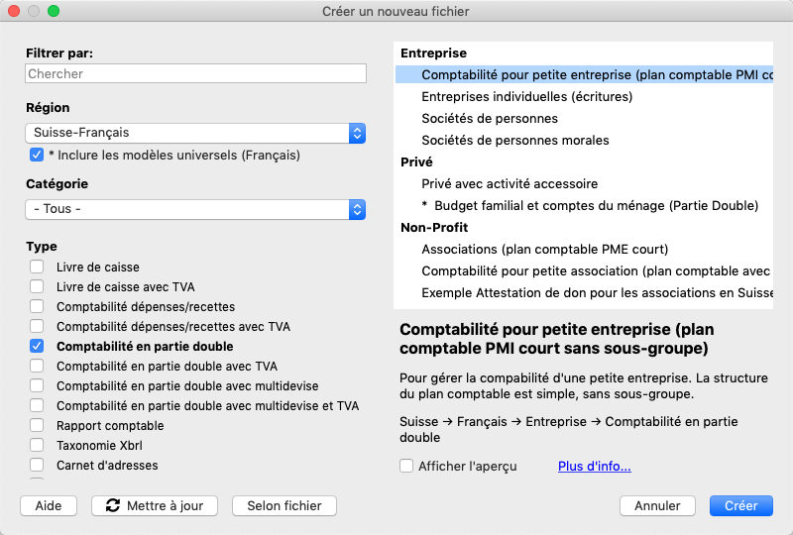
Task: Toggle the Afficher l'aperçu checkbox
Action: pos(406,466)
